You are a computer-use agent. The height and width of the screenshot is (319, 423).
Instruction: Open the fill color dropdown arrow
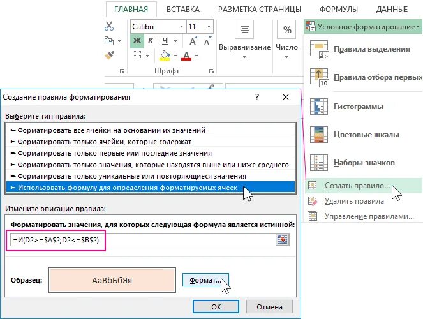(175, 56)
